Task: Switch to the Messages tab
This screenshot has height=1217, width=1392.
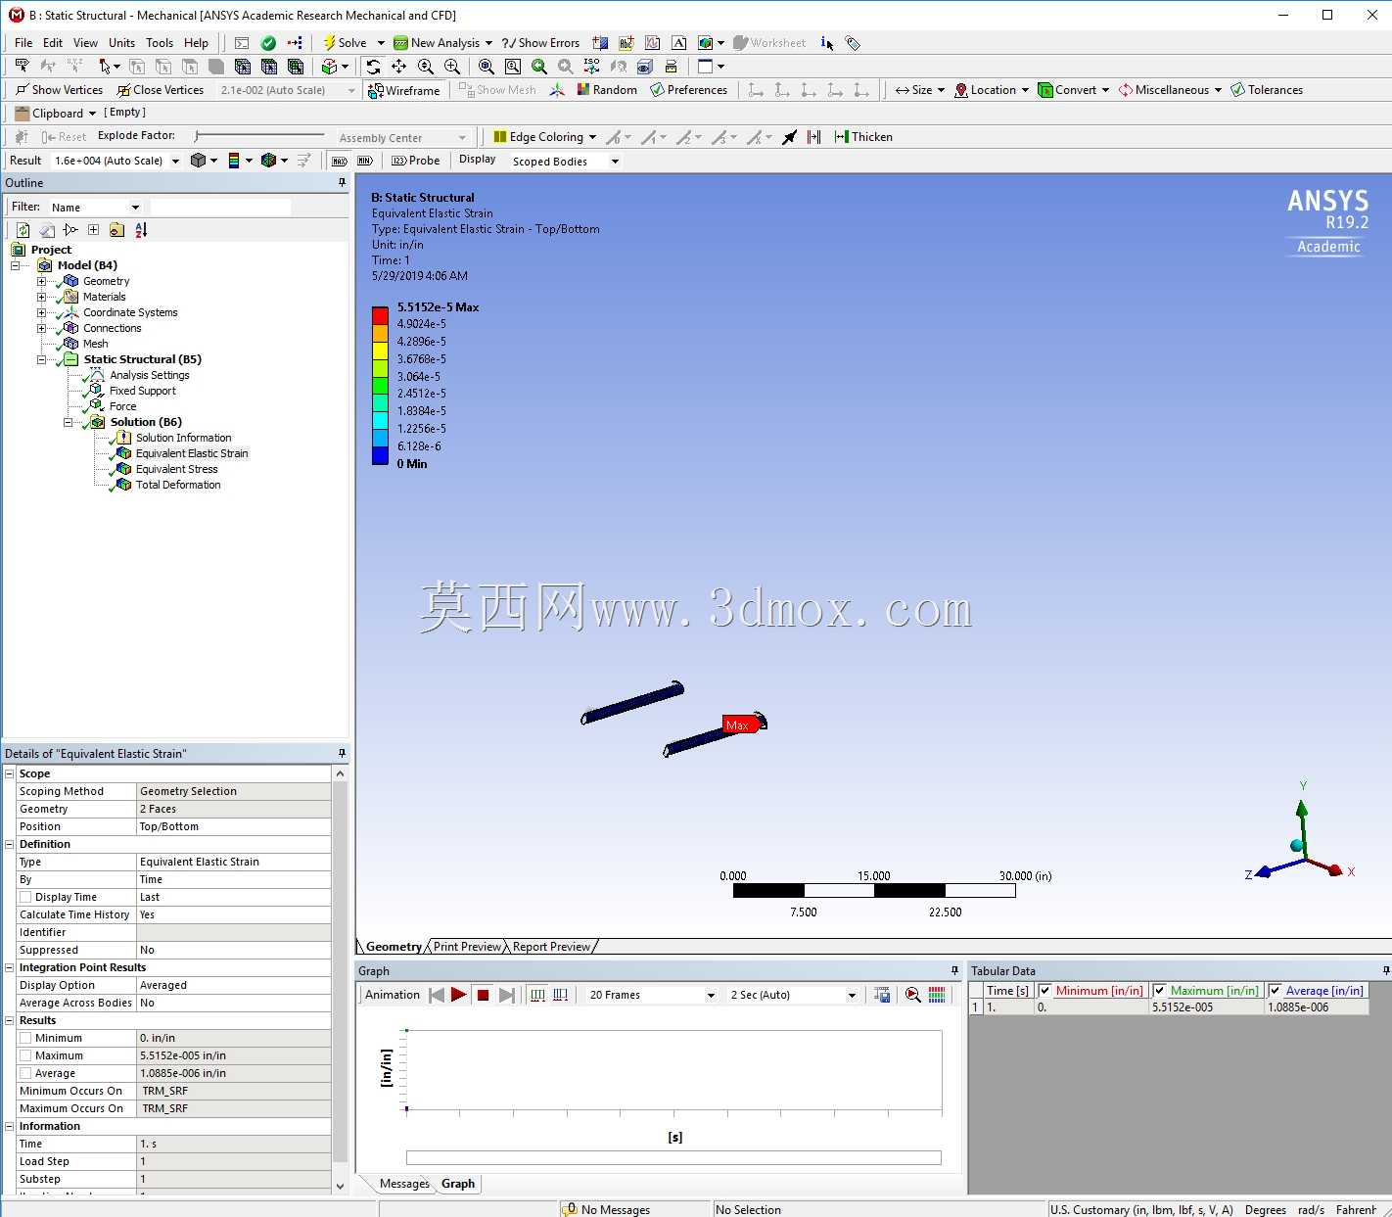Action: (404, 1184)
